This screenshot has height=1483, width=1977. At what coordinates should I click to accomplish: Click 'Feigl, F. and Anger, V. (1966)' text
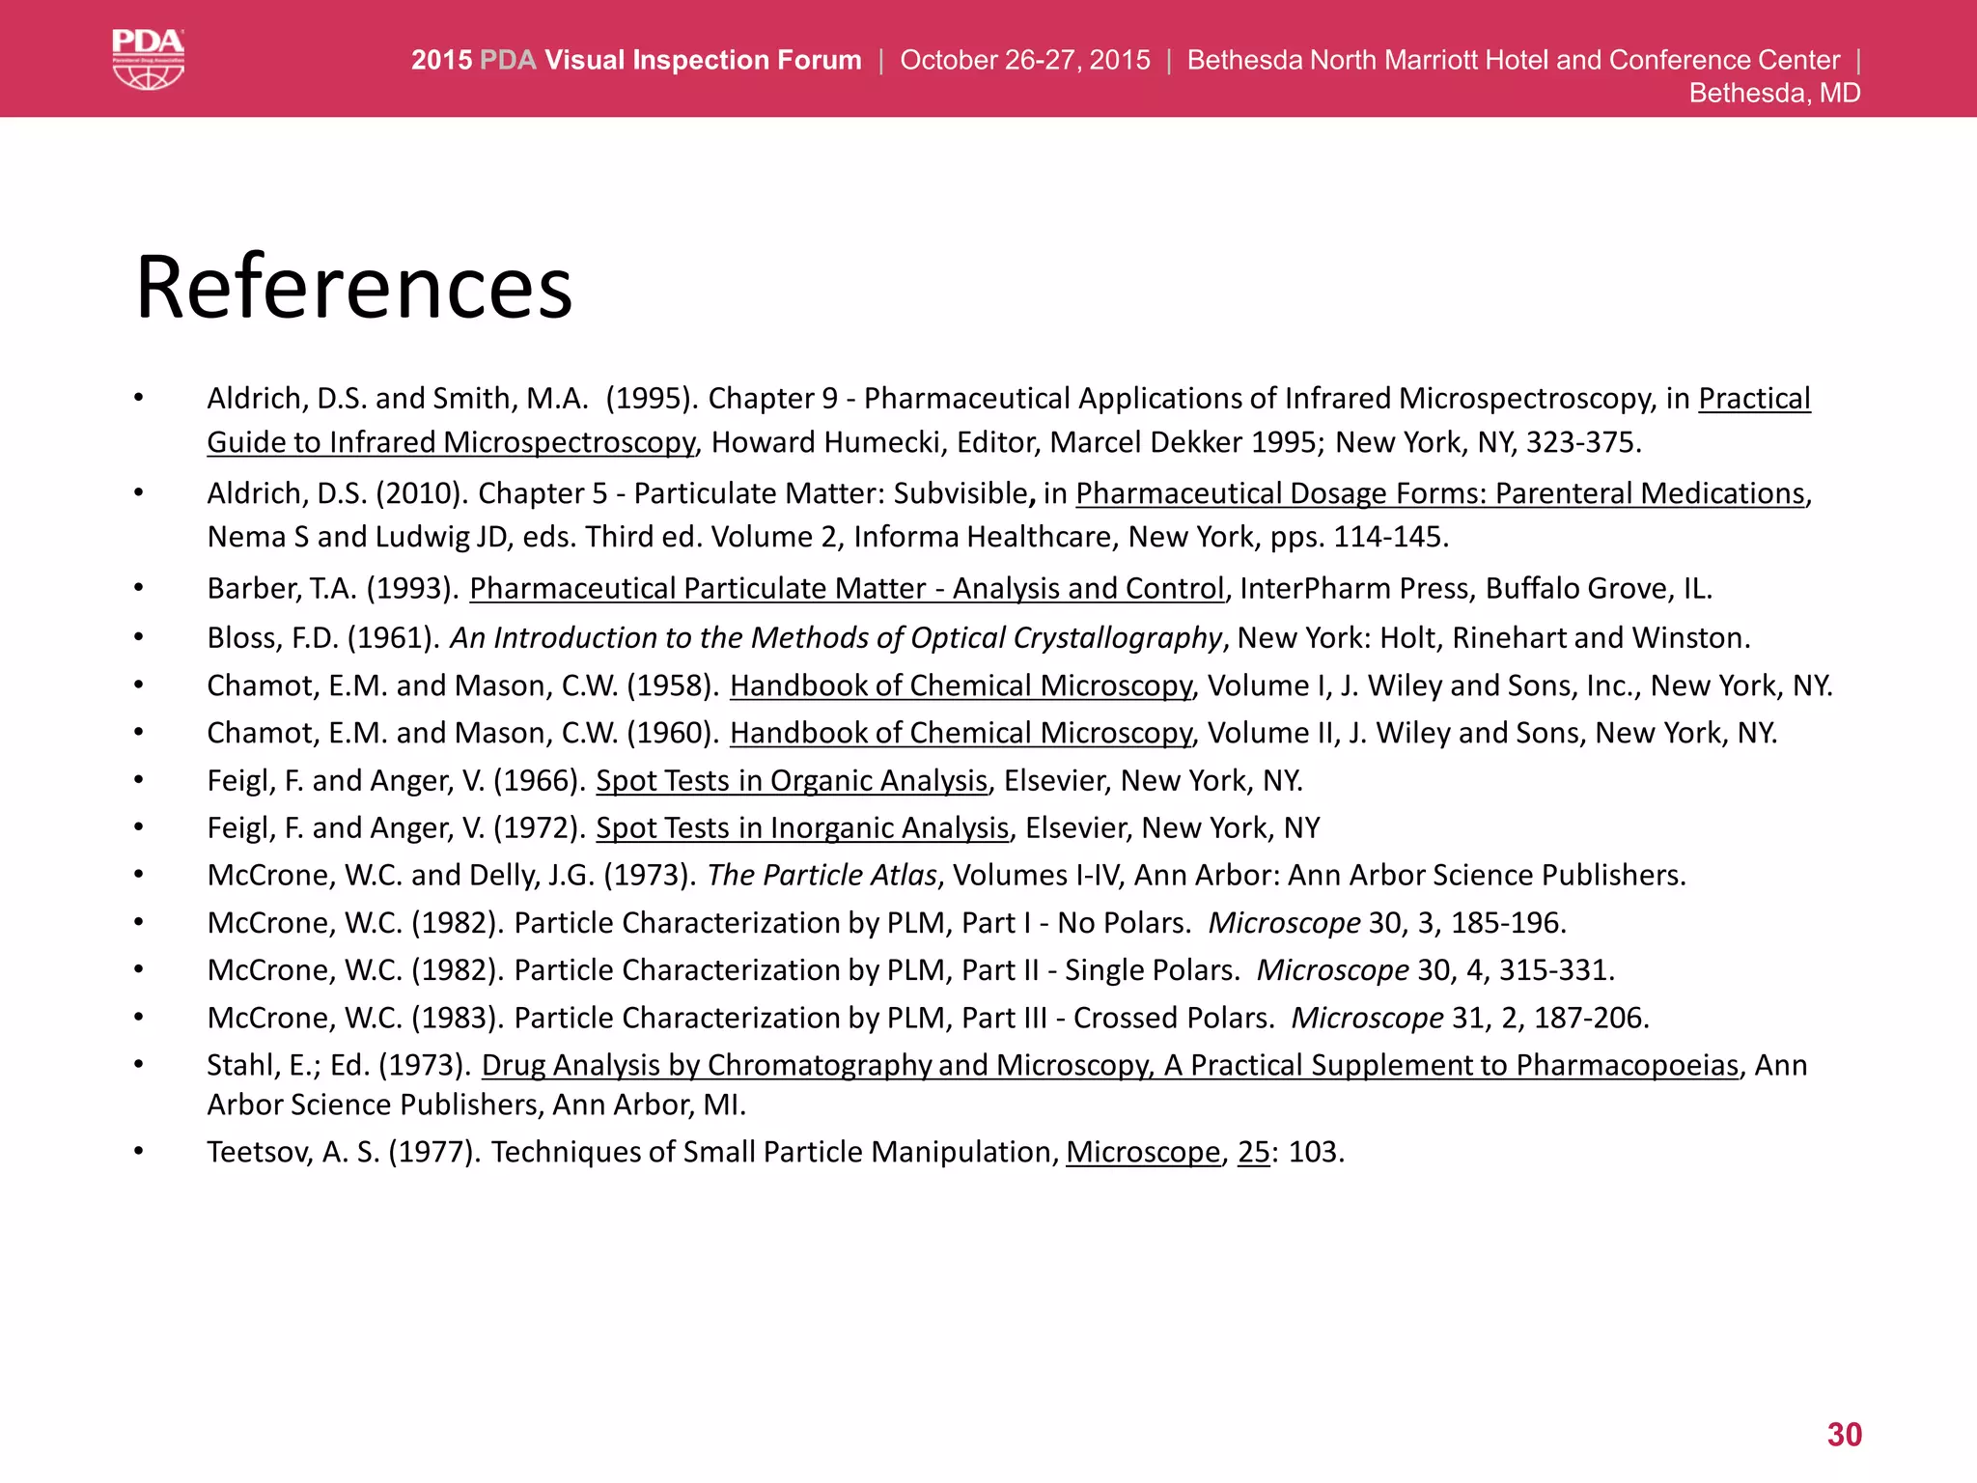397,780
